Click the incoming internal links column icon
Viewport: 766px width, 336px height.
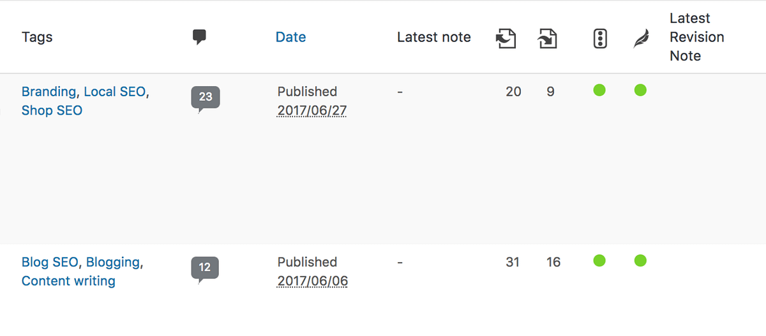pos(548,38)
